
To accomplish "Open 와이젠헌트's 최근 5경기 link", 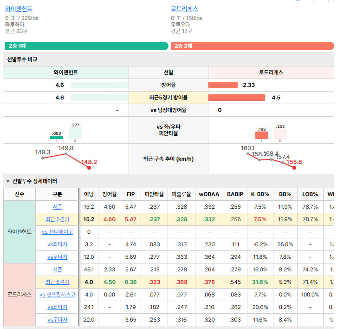I will [58, 219].
